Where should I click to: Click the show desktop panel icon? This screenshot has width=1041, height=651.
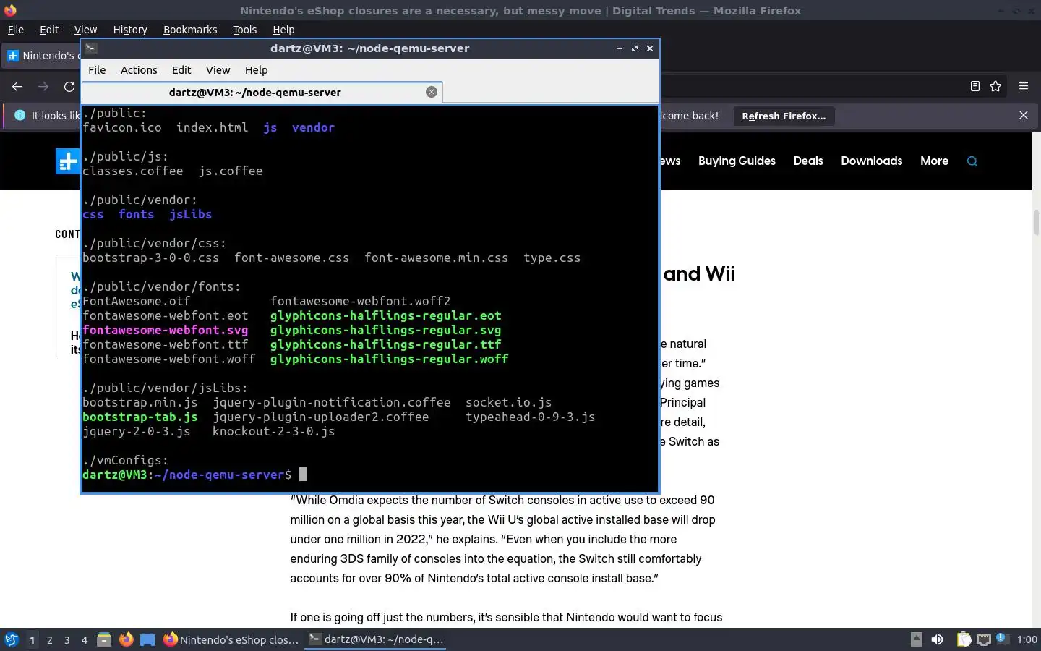[147, 639]
